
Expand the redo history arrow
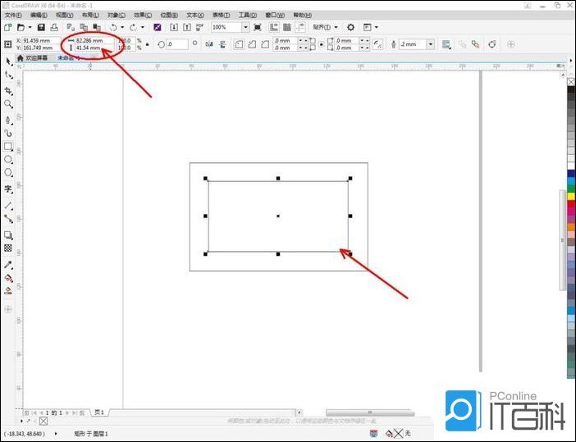click(143, 27)
